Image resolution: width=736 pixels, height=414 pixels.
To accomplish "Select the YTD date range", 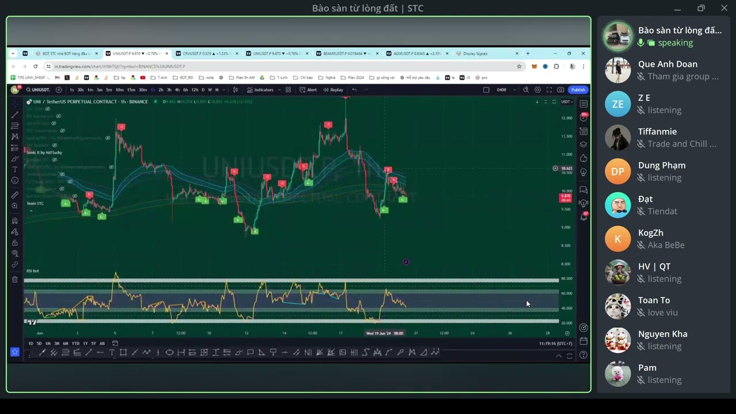I will [x=75, y=343].
